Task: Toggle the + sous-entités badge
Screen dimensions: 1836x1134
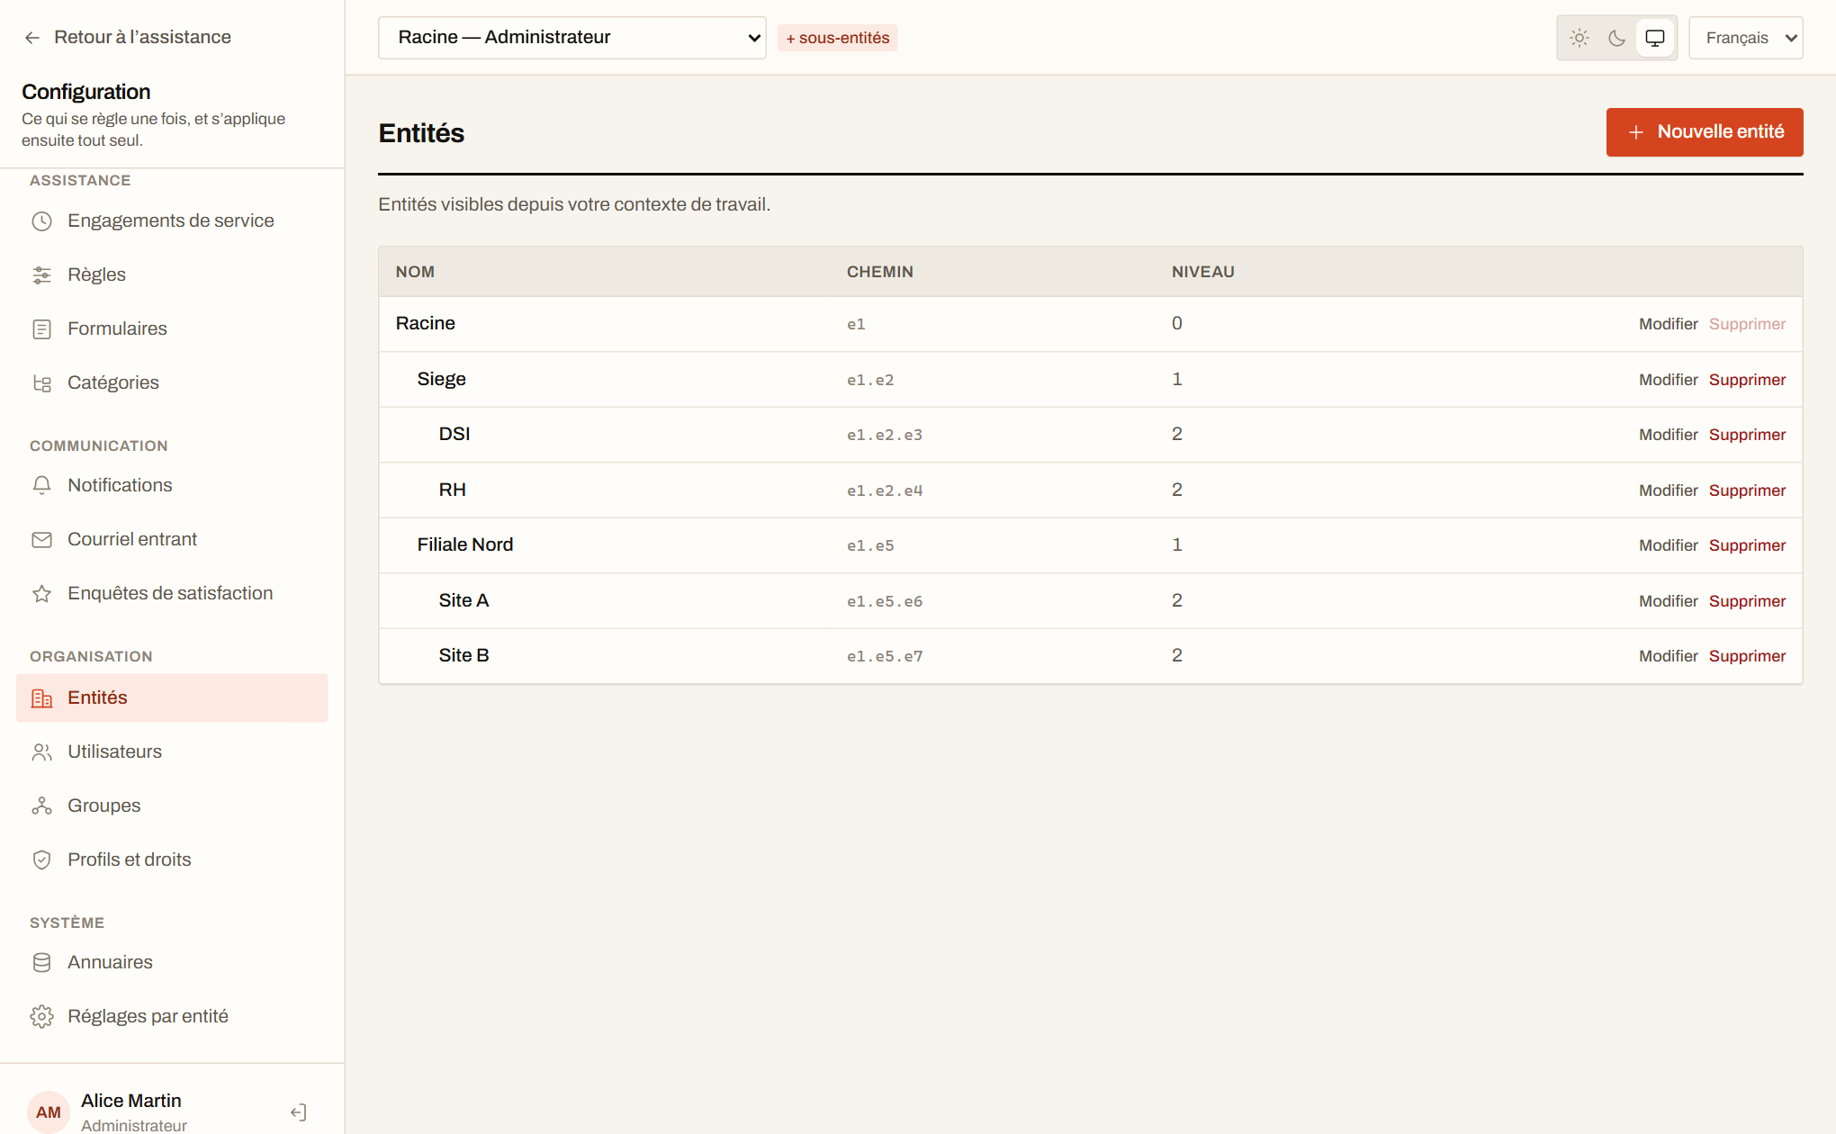Action: tap(837, 38)
